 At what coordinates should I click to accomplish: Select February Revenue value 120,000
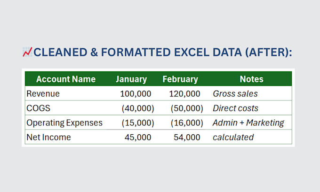click(x=184, y=94)
